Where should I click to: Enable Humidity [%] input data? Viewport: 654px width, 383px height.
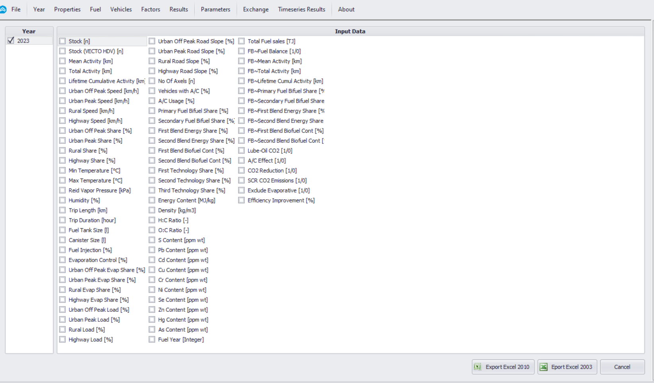click(62, 200)
